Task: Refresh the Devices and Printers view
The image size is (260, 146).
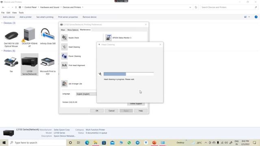Action: [196, 7]
